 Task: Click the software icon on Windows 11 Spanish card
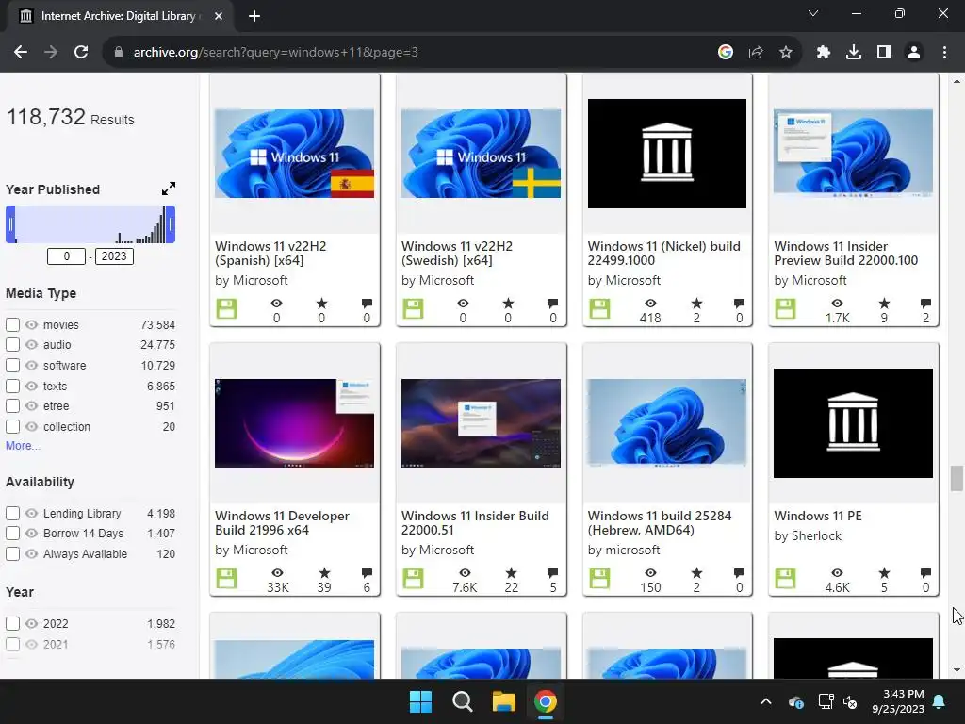226,309
